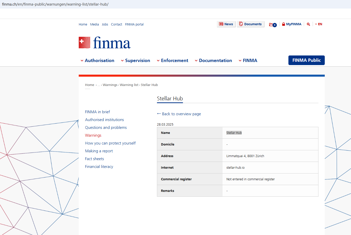This screenshot has height=235, width=351.
Task: Click the stellar-hub.io internet value
Action: coord(235,168)
